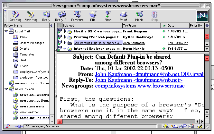This screenshot has width=214, height=134.
Task: Sort messages by Priority column header
Action: click(196, 25)
